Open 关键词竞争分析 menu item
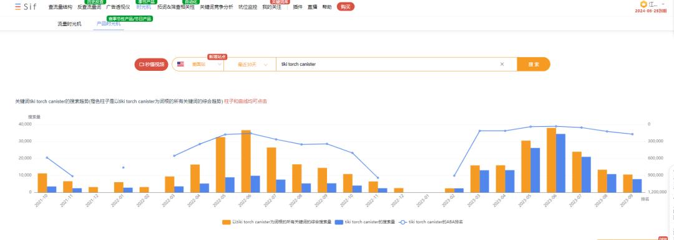Viewport: 674px width, 240px height. [216, 7]
